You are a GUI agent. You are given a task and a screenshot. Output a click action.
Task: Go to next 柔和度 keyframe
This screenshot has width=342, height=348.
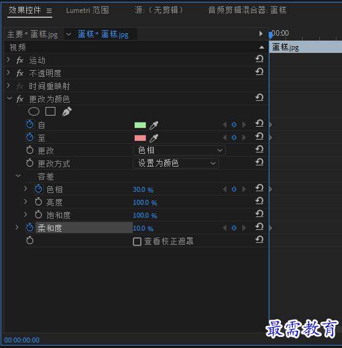(244, 228)
